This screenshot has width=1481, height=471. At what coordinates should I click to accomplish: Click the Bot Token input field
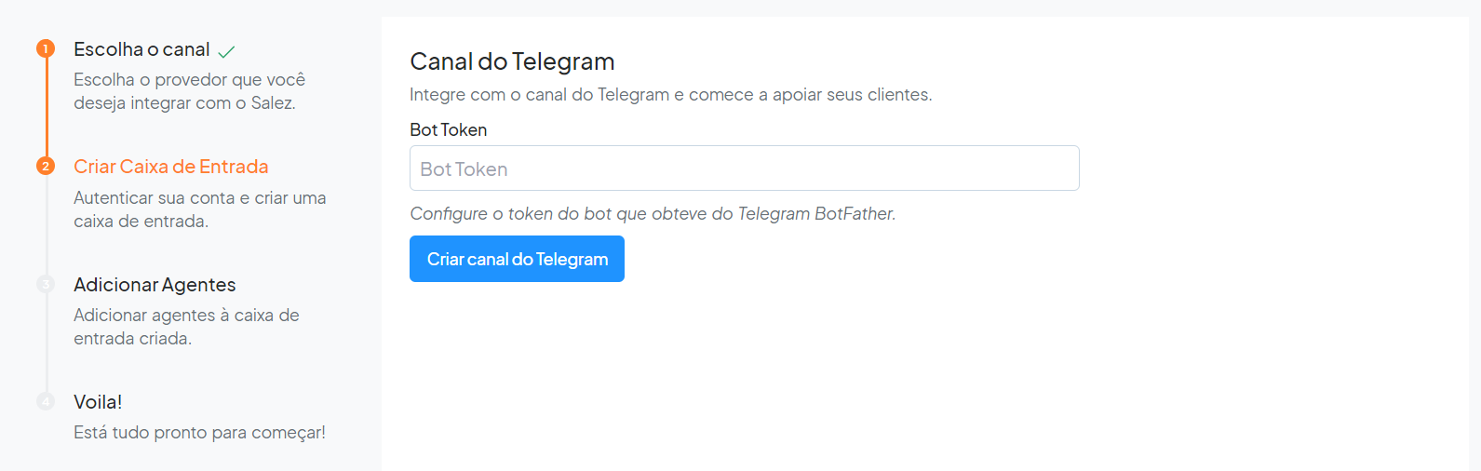(745, 168)
